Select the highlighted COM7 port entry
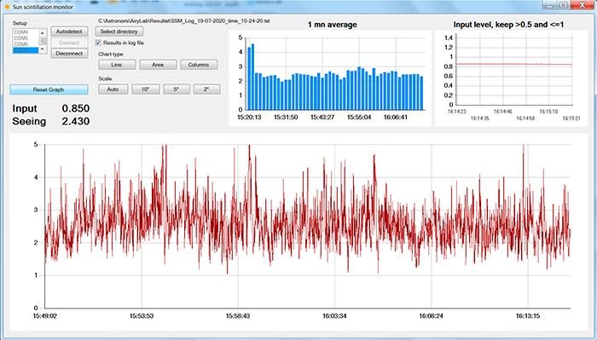The height and width of the screenshot is (340, 597). (x=26, y=49)
